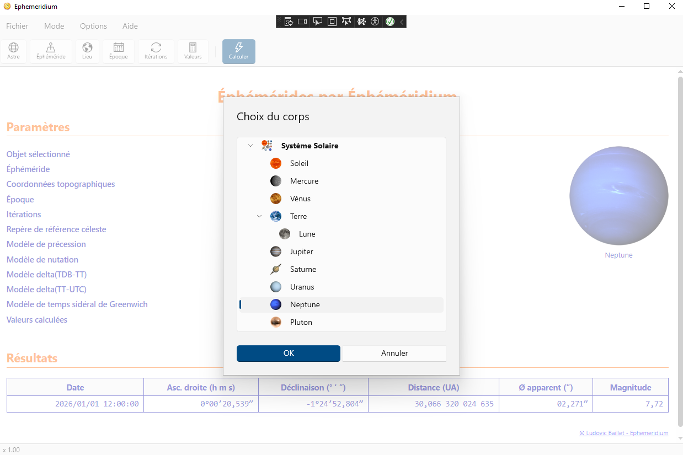Collapse the Terre node chevron

click(259, 216)
